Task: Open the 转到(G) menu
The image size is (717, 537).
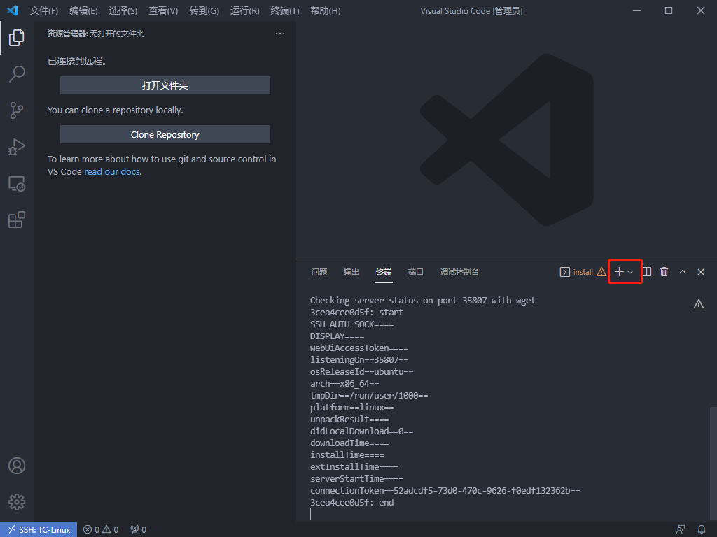Action: (x=204, y=10)
